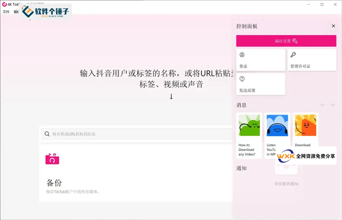The width and height of the screenshot is (342, 220).
Task: Go to previous 消息 with left arrow
Action: pos(323,105)
